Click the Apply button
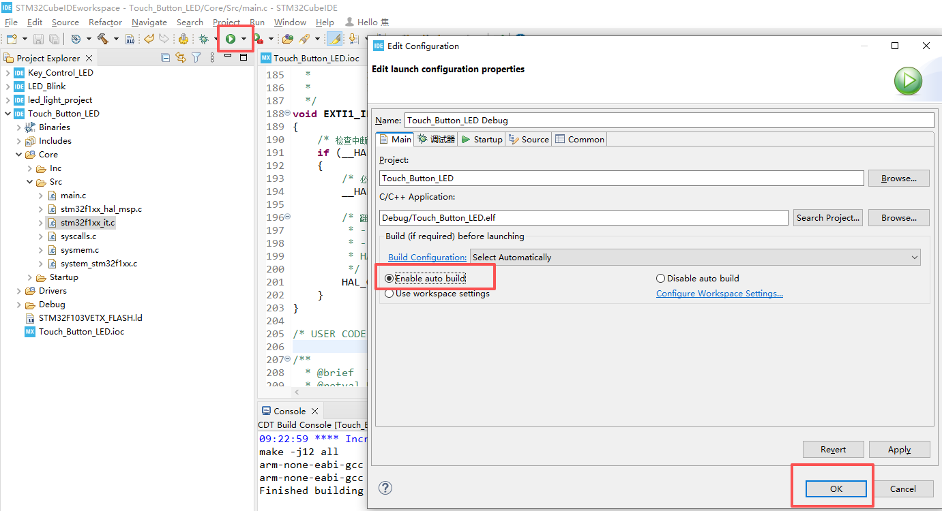This screenshot has width=942, height=511. [x=899, y=450]
